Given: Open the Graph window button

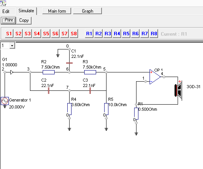Looking at the screenshot, I should point(88,11).
